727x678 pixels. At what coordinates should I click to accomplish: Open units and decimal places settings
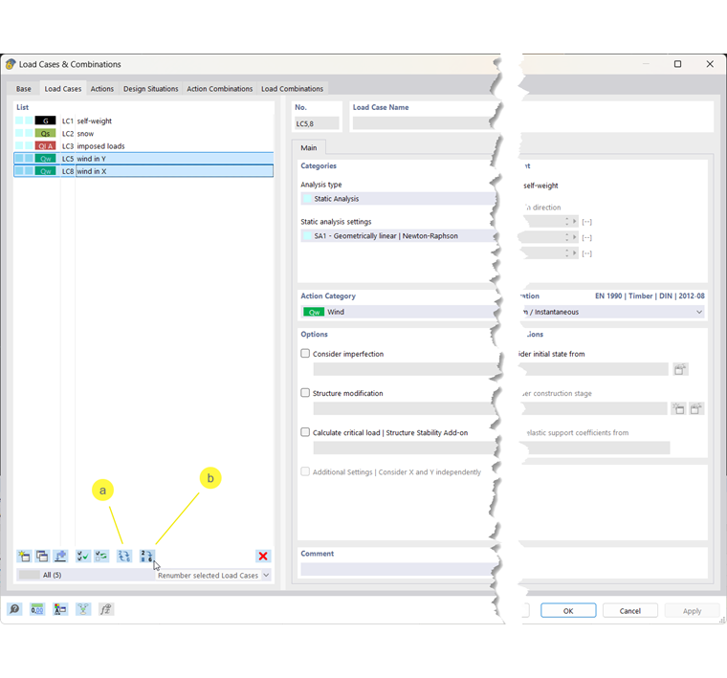coord(37,609)
